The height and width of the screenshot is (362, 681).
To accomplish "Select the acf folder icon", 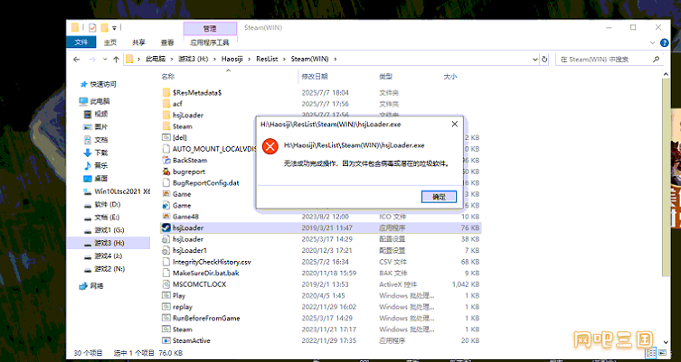I will click(x=166, y=104).
